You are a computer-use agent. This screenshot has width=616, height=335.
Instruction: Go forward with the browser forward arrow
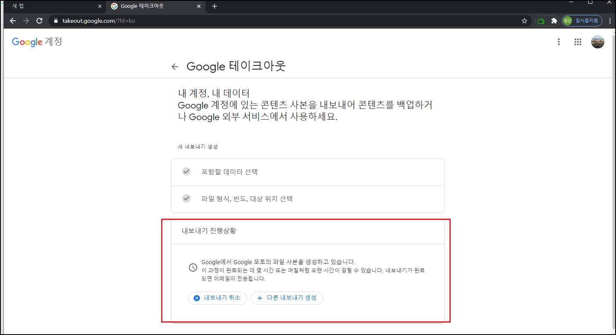coord(26,21)
